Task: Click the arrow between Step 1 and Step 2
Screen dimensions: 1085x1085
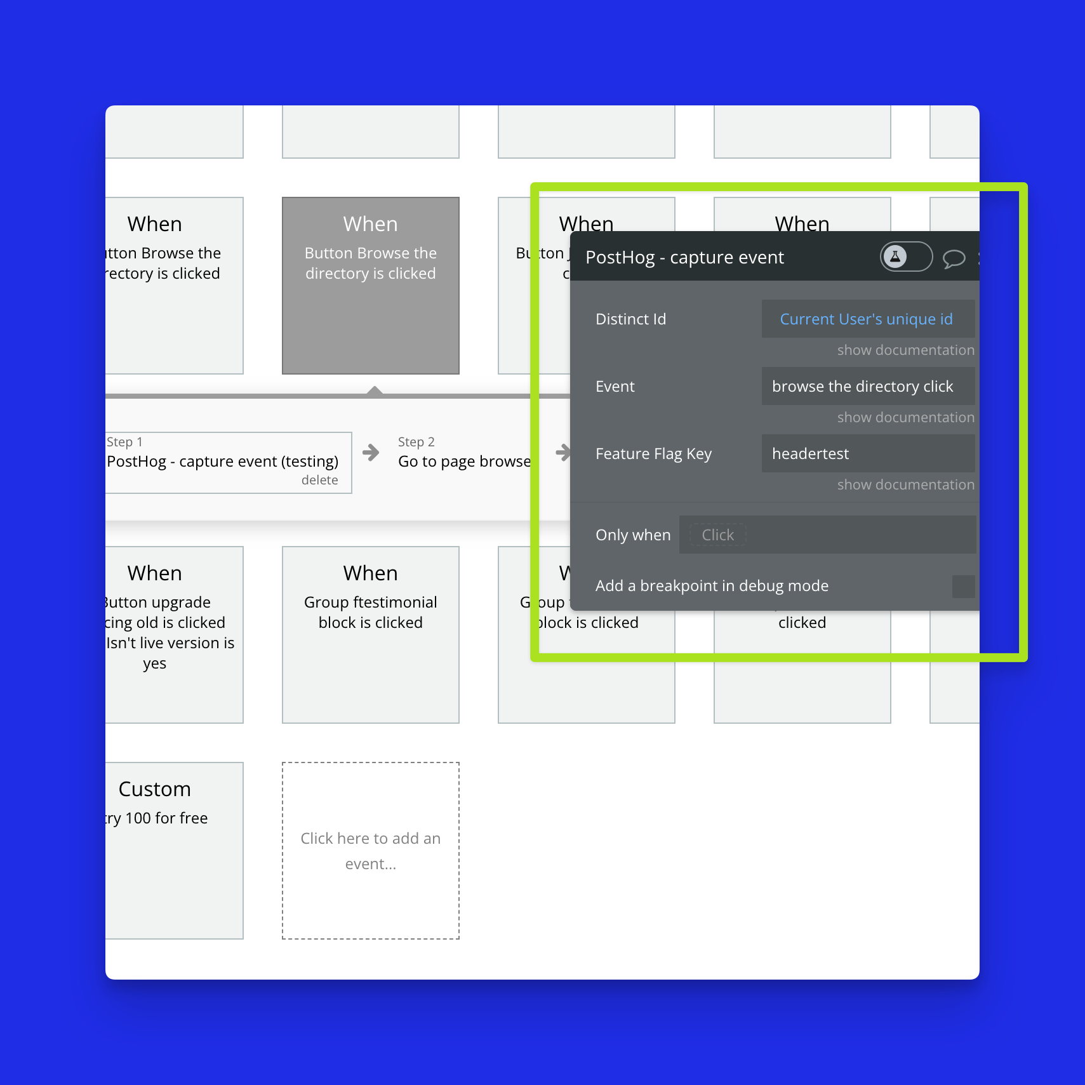Action: (x=371, y=453)
